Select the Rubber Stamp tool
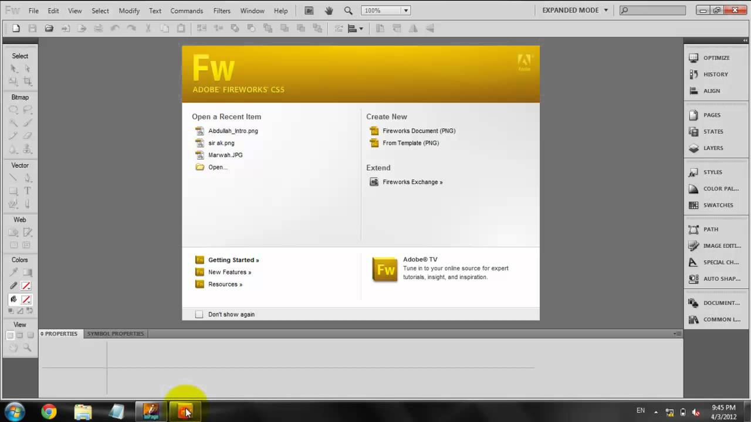Screen dimensions: 751x422 (27, 149)
